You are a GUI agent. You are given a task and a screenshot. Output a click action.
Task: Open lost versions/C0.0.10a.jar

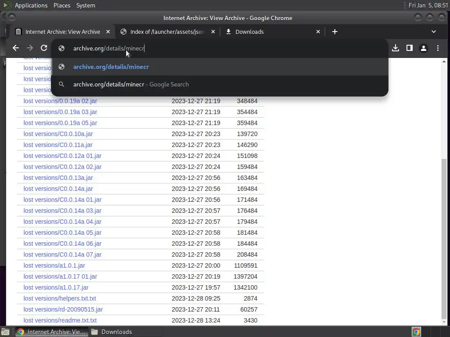(58, 134)
